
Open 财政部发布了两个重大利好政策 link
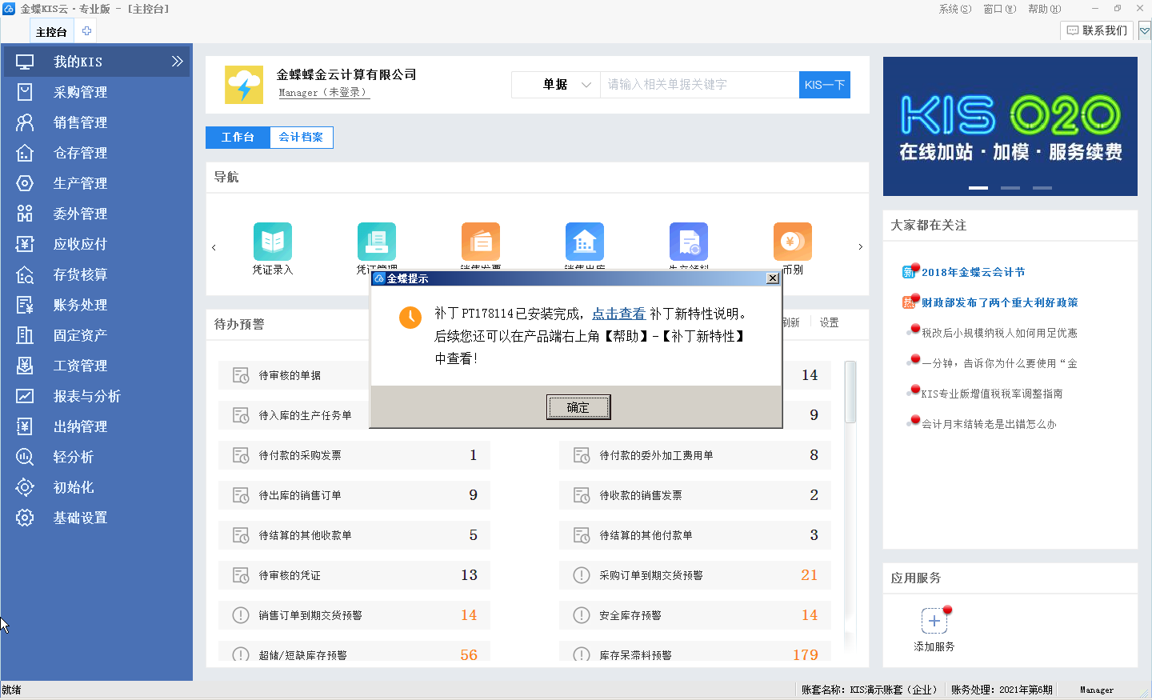[x=999, y=302]
